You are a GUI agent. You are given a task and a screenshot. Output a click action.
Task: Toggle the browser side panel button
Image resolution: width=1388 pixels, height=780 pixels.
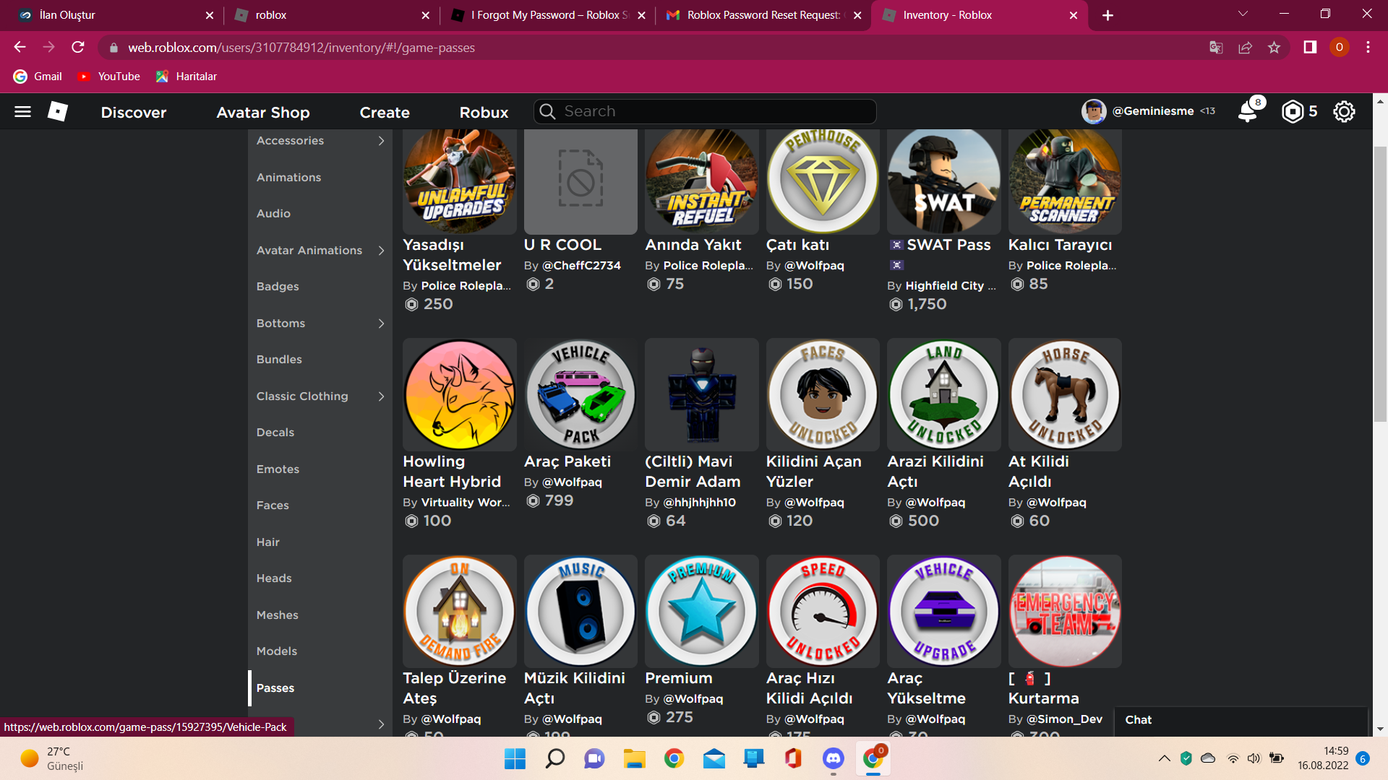pyautogui.click(x=1310, y=48)
